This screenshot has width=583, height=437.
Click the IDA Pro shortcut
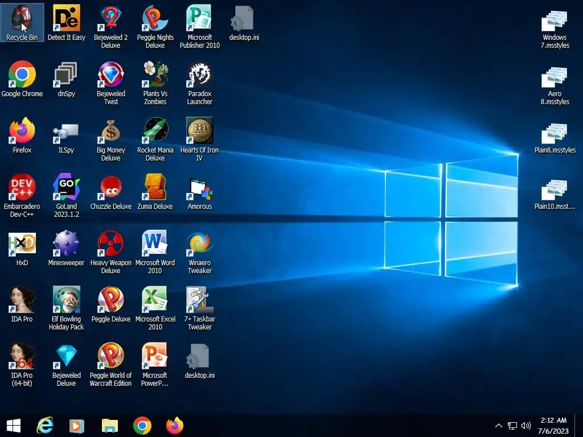(22, 304)
